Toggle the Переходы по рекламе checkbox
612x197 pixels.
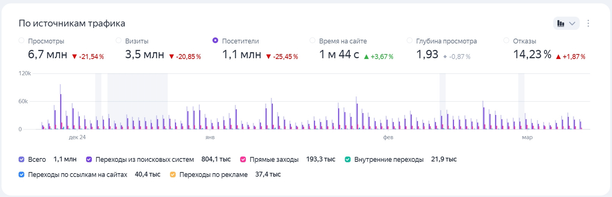(173, 175)
